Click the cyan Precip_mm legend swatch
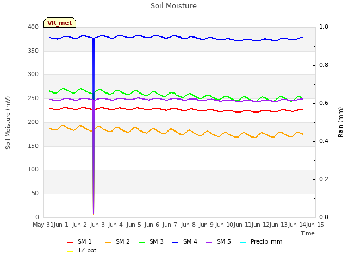The width and height of the screenshot is (348, 261). (243, 243)
